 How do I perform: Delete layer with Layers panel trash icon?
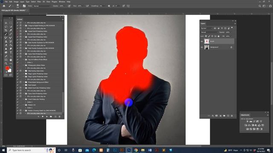tap(232, 116)
